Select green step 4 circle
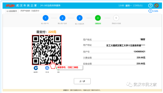The height and width of the screenshot is (93, 163). coord(98,18)
